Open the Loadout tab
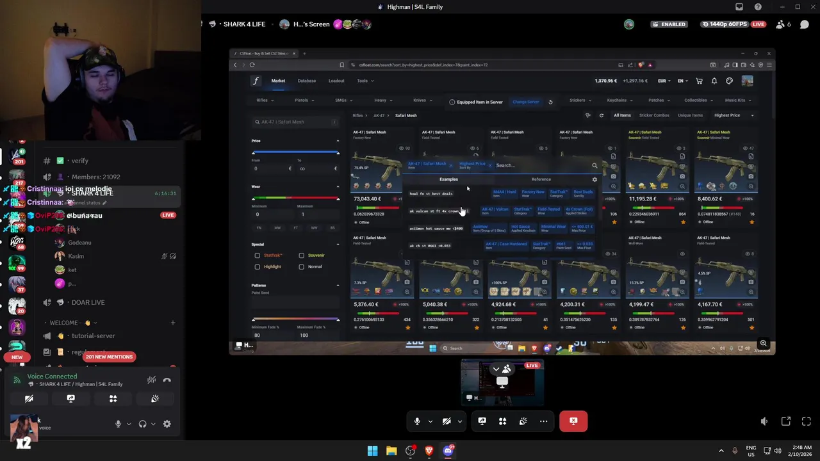This screenshot has height=461, width=820. point(336,81)
